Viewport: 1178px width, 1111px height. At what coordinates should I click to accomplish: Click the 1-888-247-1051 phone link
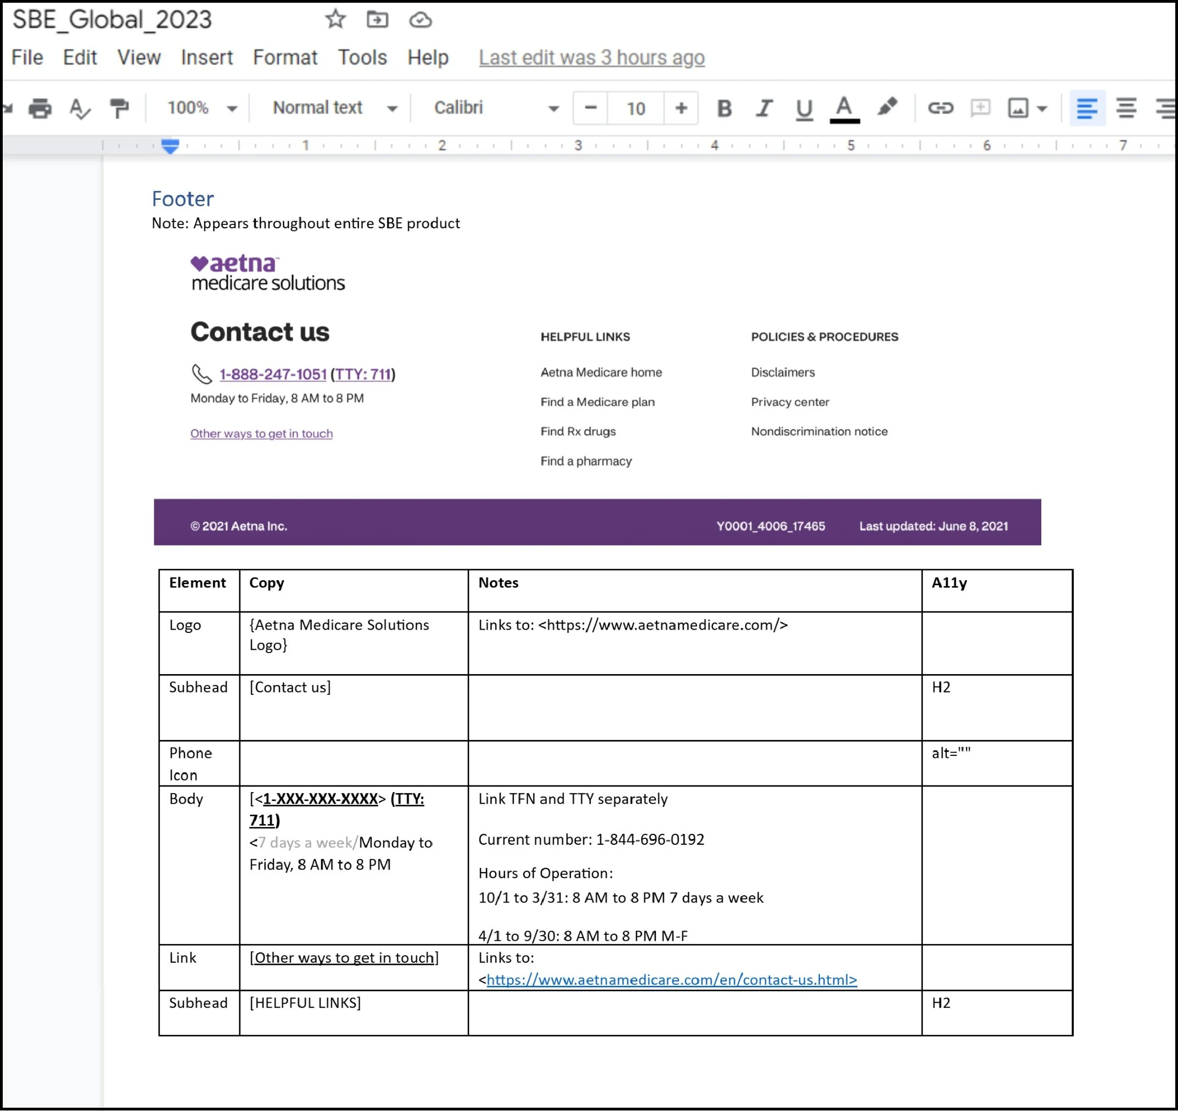(x=273, y=374)
